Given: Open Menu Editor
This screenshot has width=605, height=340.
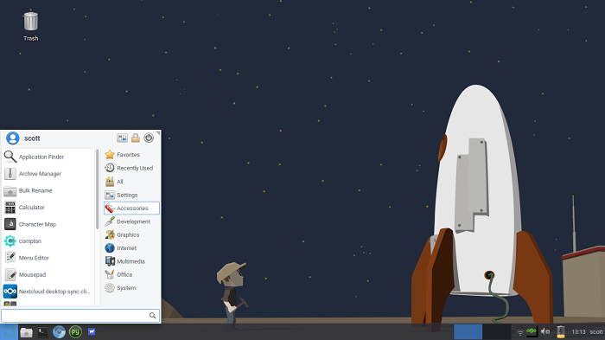Looking at the screenshot, I should click(x=48, y=258).
